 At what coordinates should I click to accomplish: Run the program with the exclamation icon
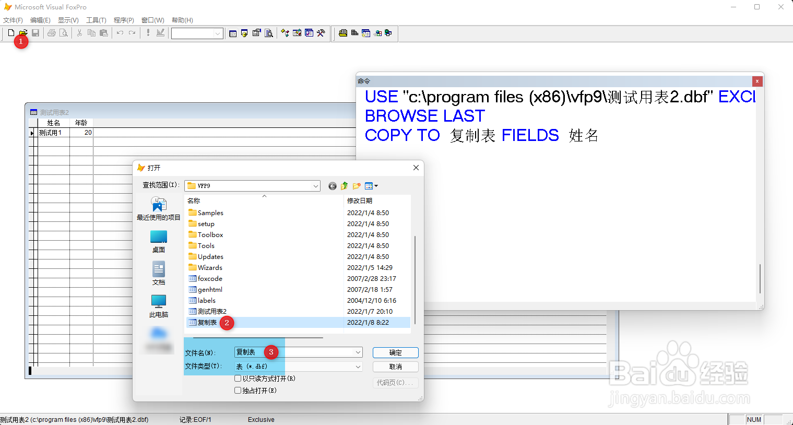pos(148,32)
